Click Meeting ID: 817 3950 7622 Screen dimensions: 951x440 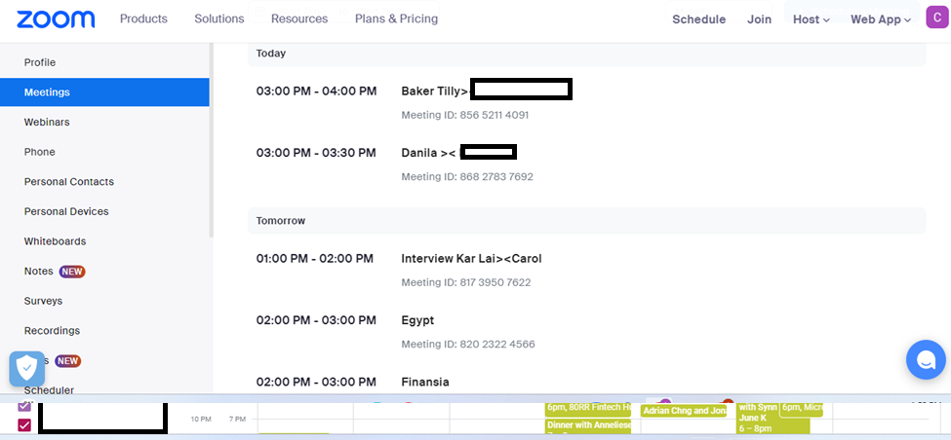click(466, 282)
